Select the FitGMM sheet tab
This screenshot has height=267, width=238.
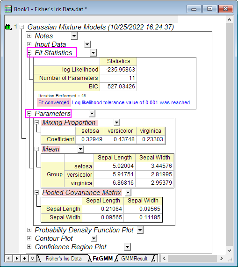(x=103, y=259)
